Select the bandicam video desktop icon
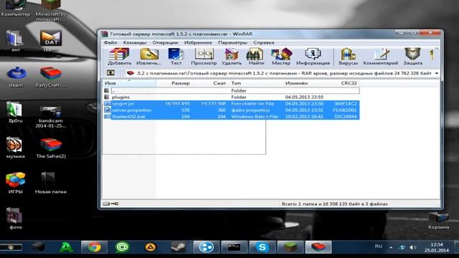The width and height of the screenshot is (459, 258). coord(51,117)
